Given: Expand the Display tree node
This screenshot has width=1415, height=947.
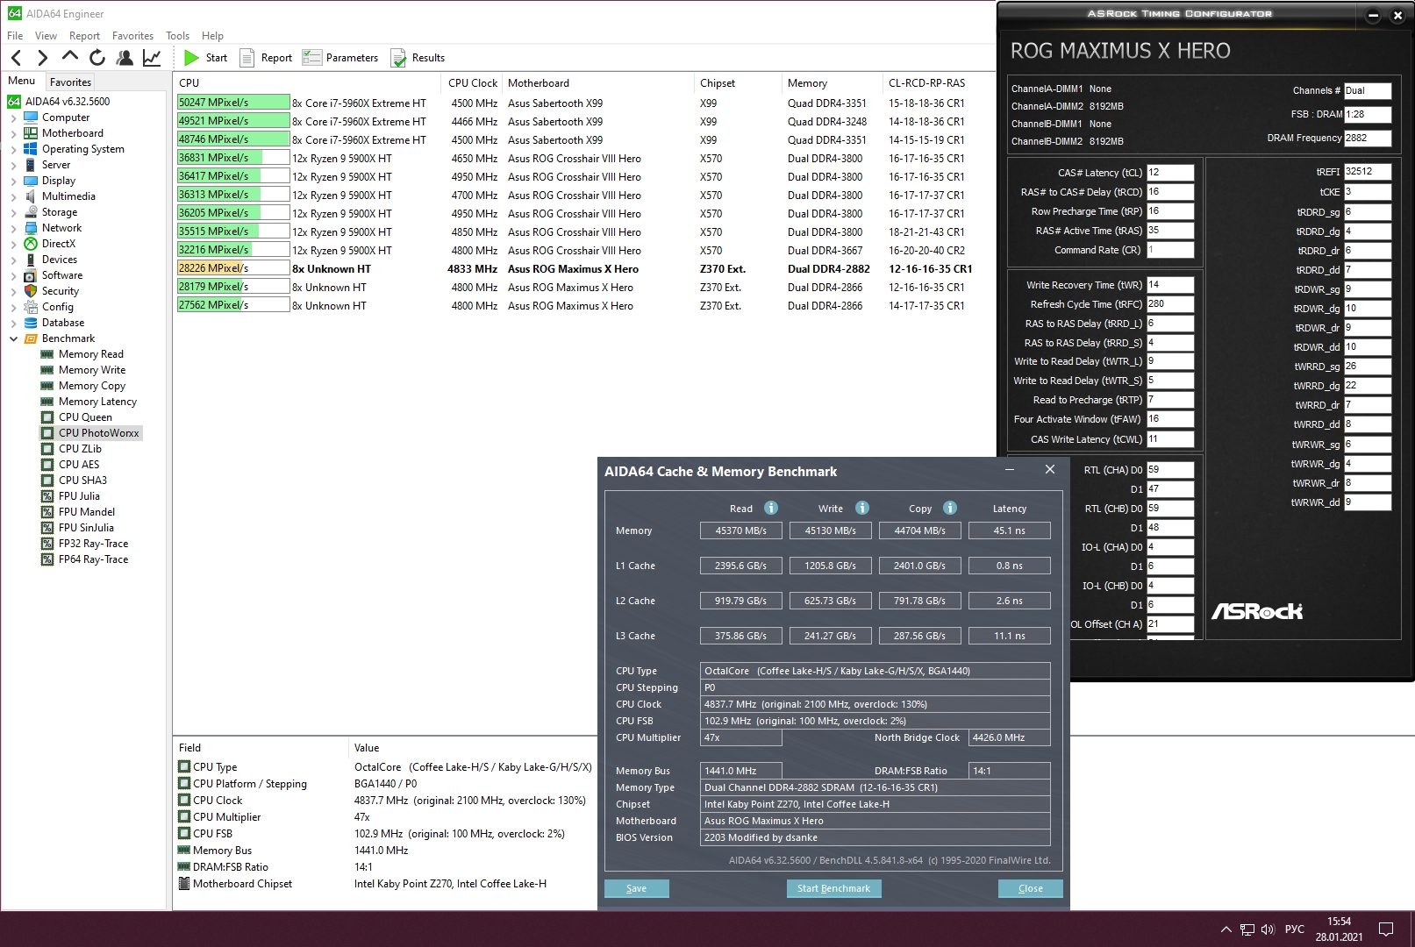Looking at the screenshot, I should click(x=13, y=181).
